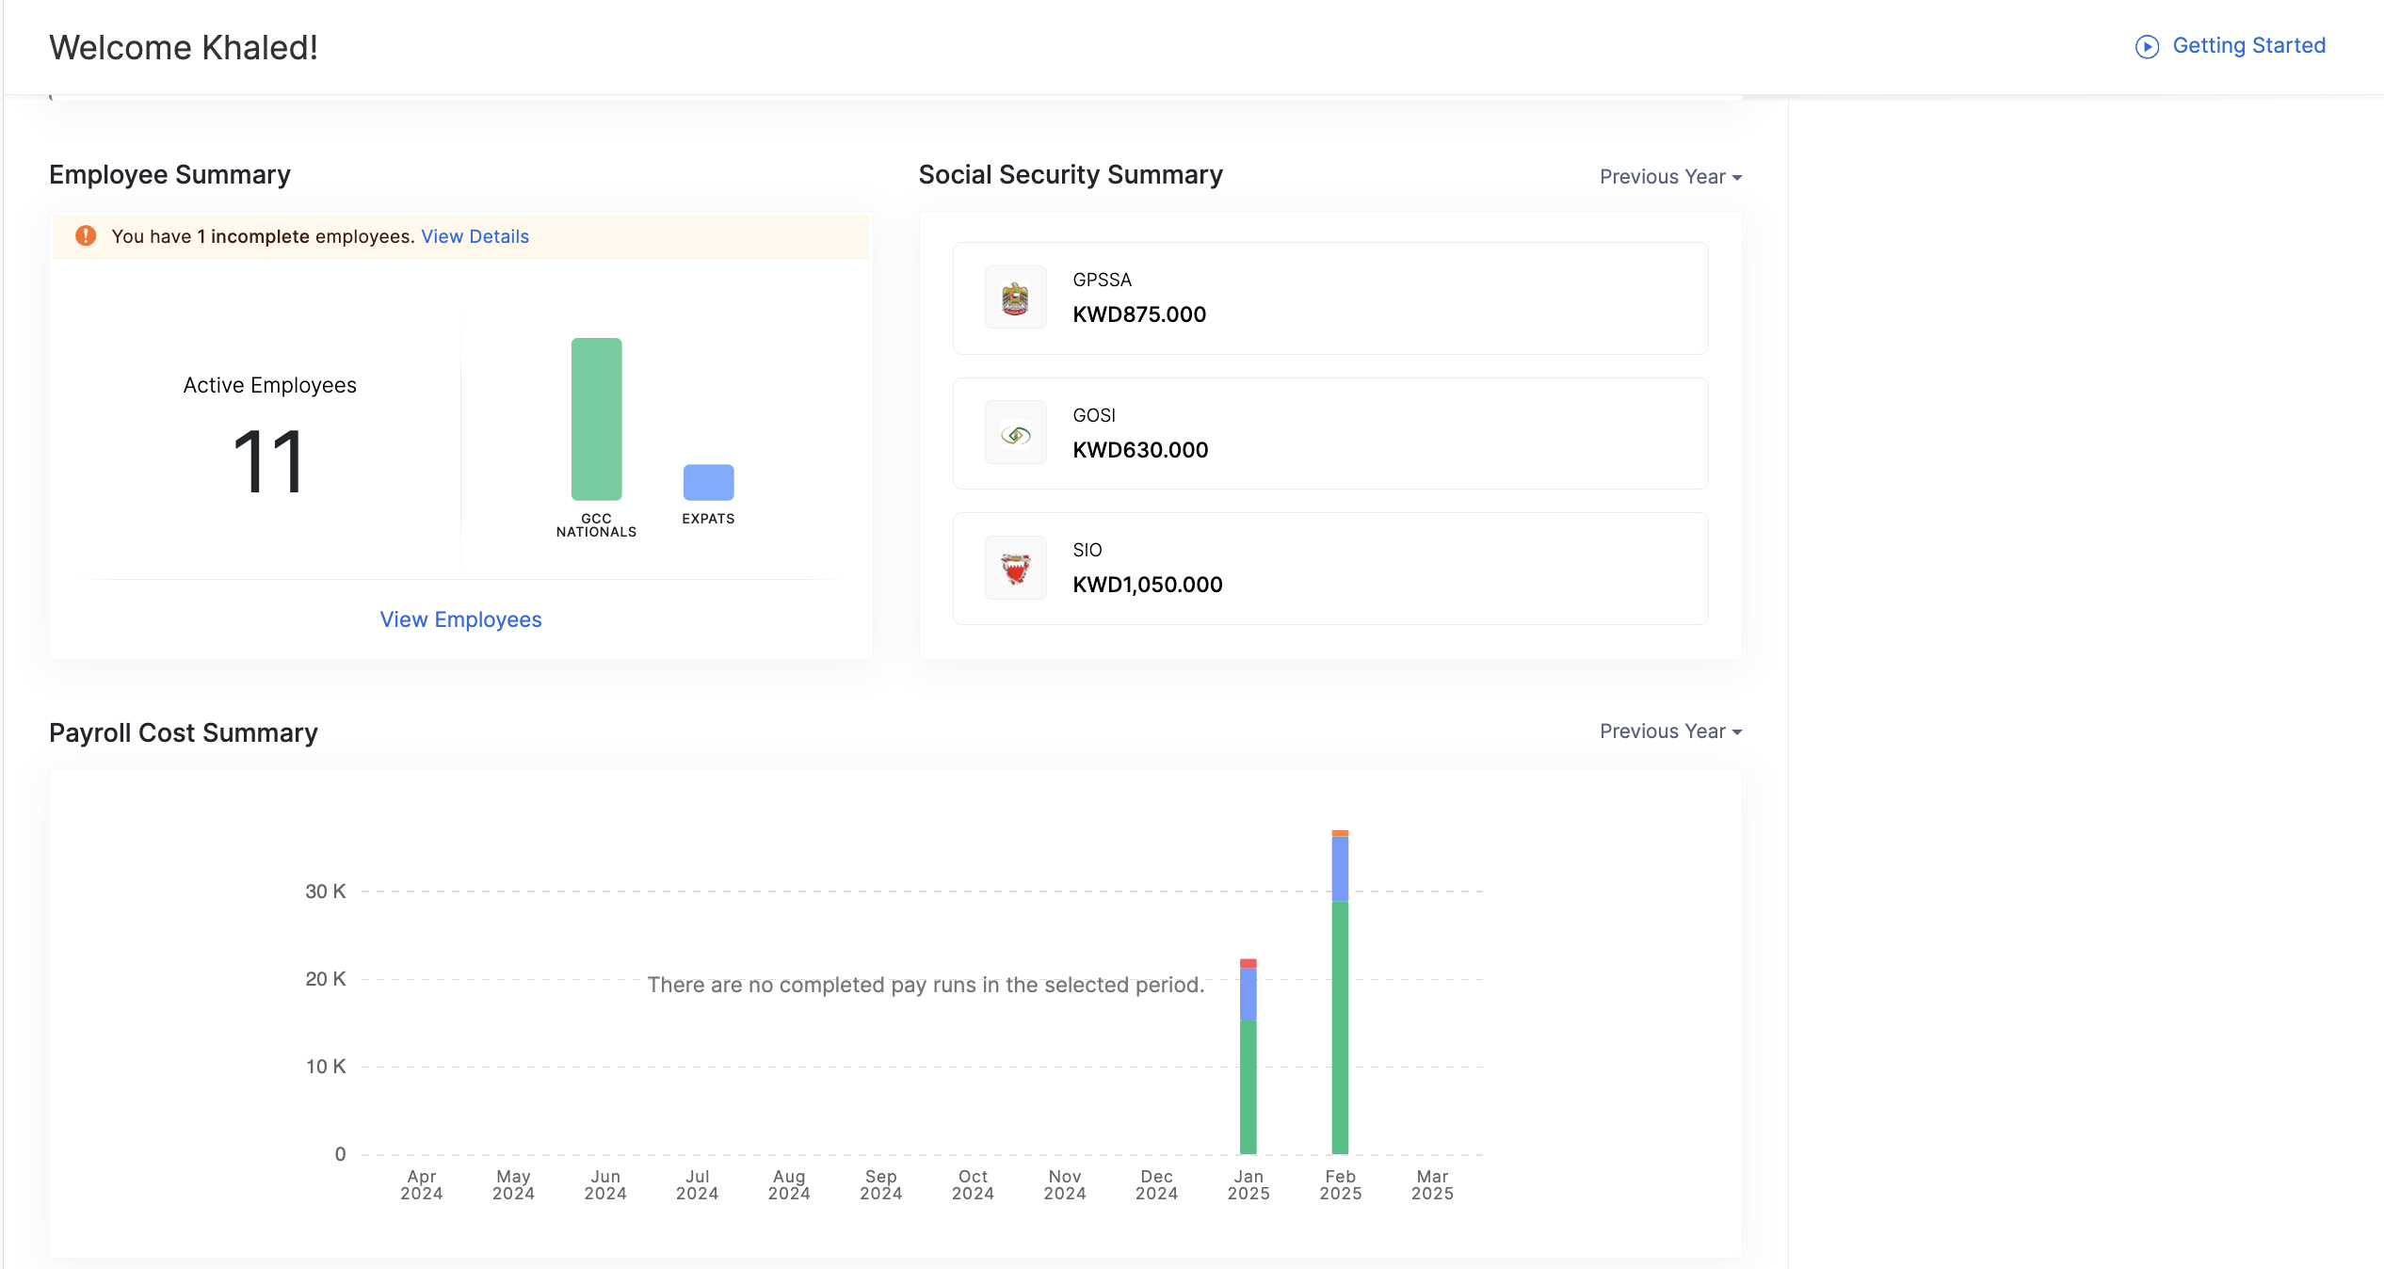This screenshot has width=2384, height=1269.
Task: Click the red segment on Jan 2025 bar
Action: pos(1248,963)
